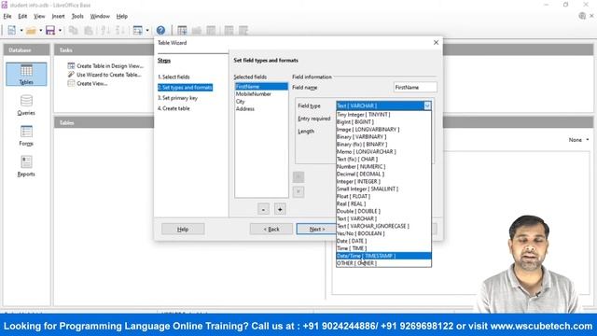Click the Paste toolbar icon
Image resolution: width=597 pixels, height=336 pixels.
point(89,30)
